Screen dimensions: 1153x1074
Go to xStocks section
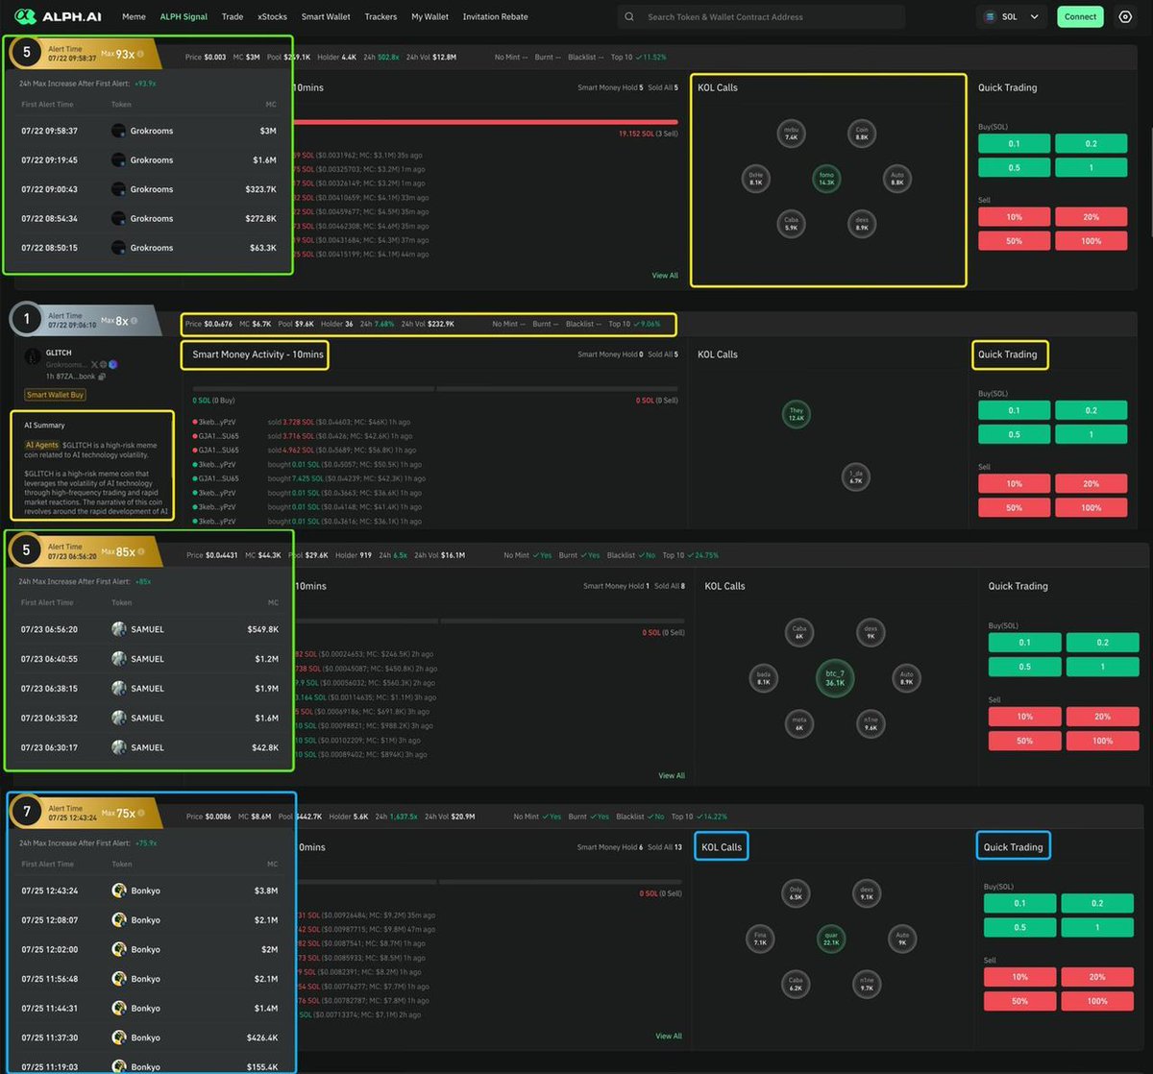pos(272,16)
